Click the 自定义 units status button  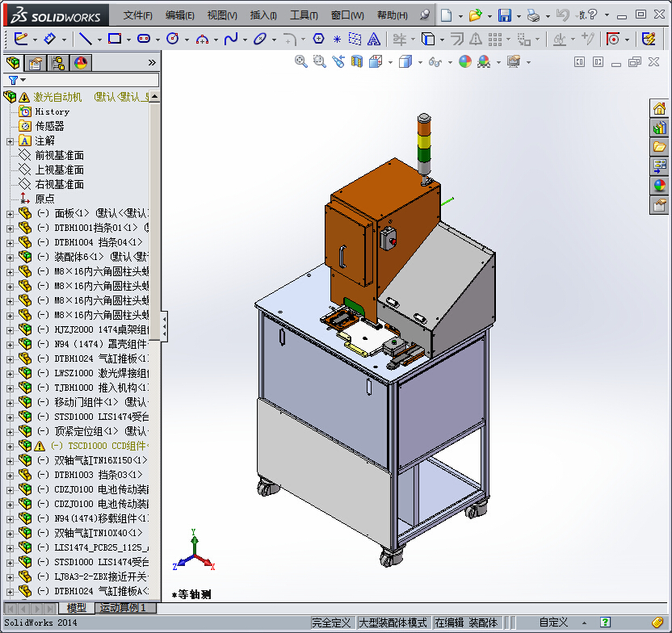click(553, 623)
